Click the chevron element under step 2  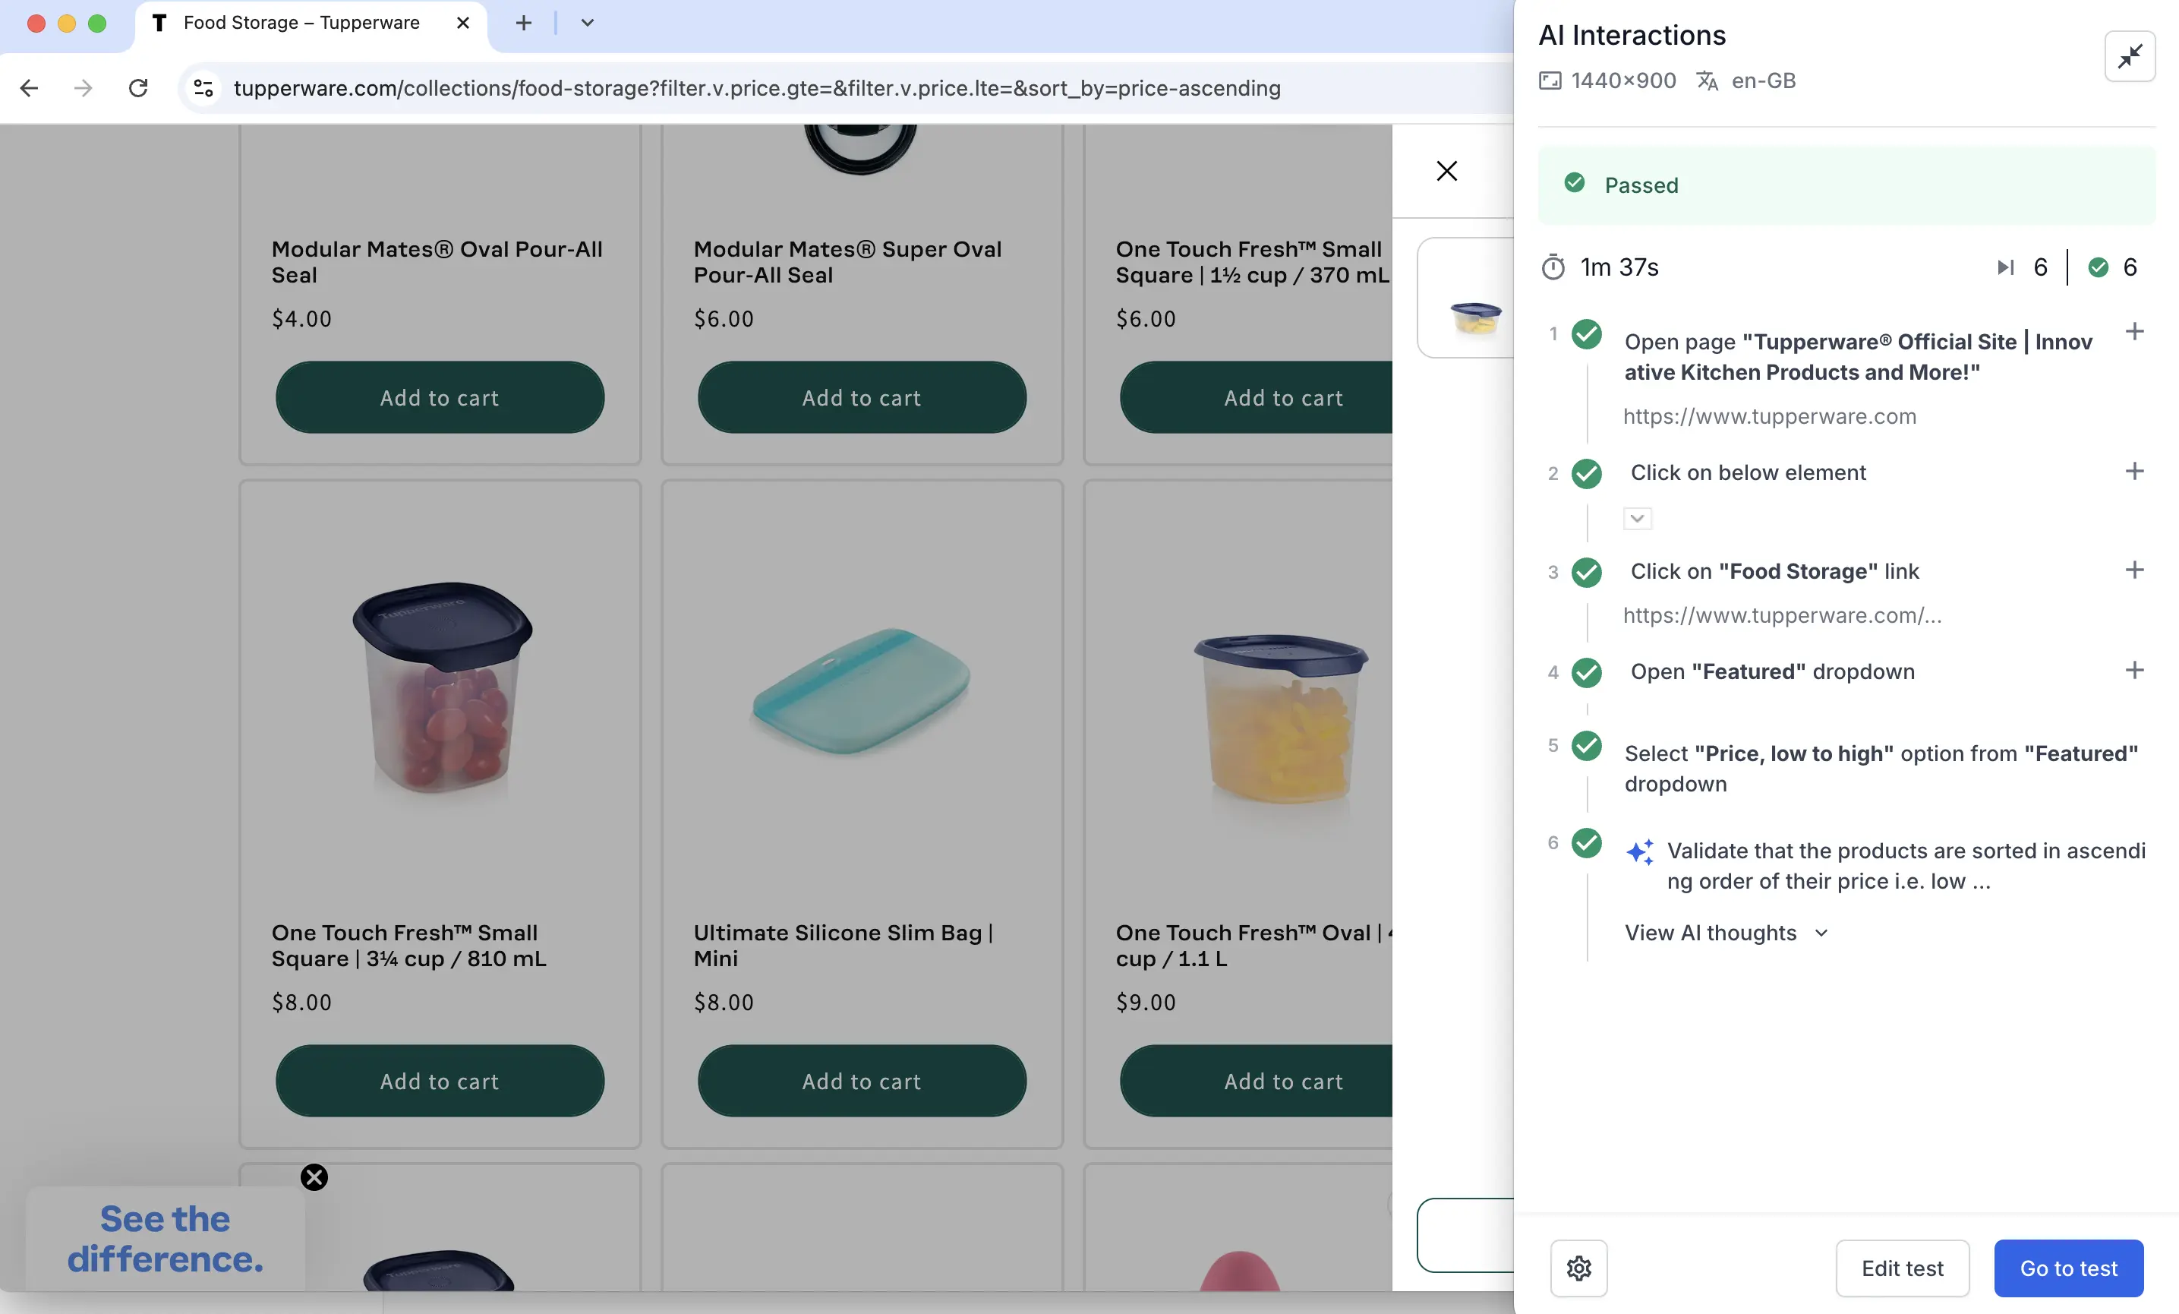1637,519
